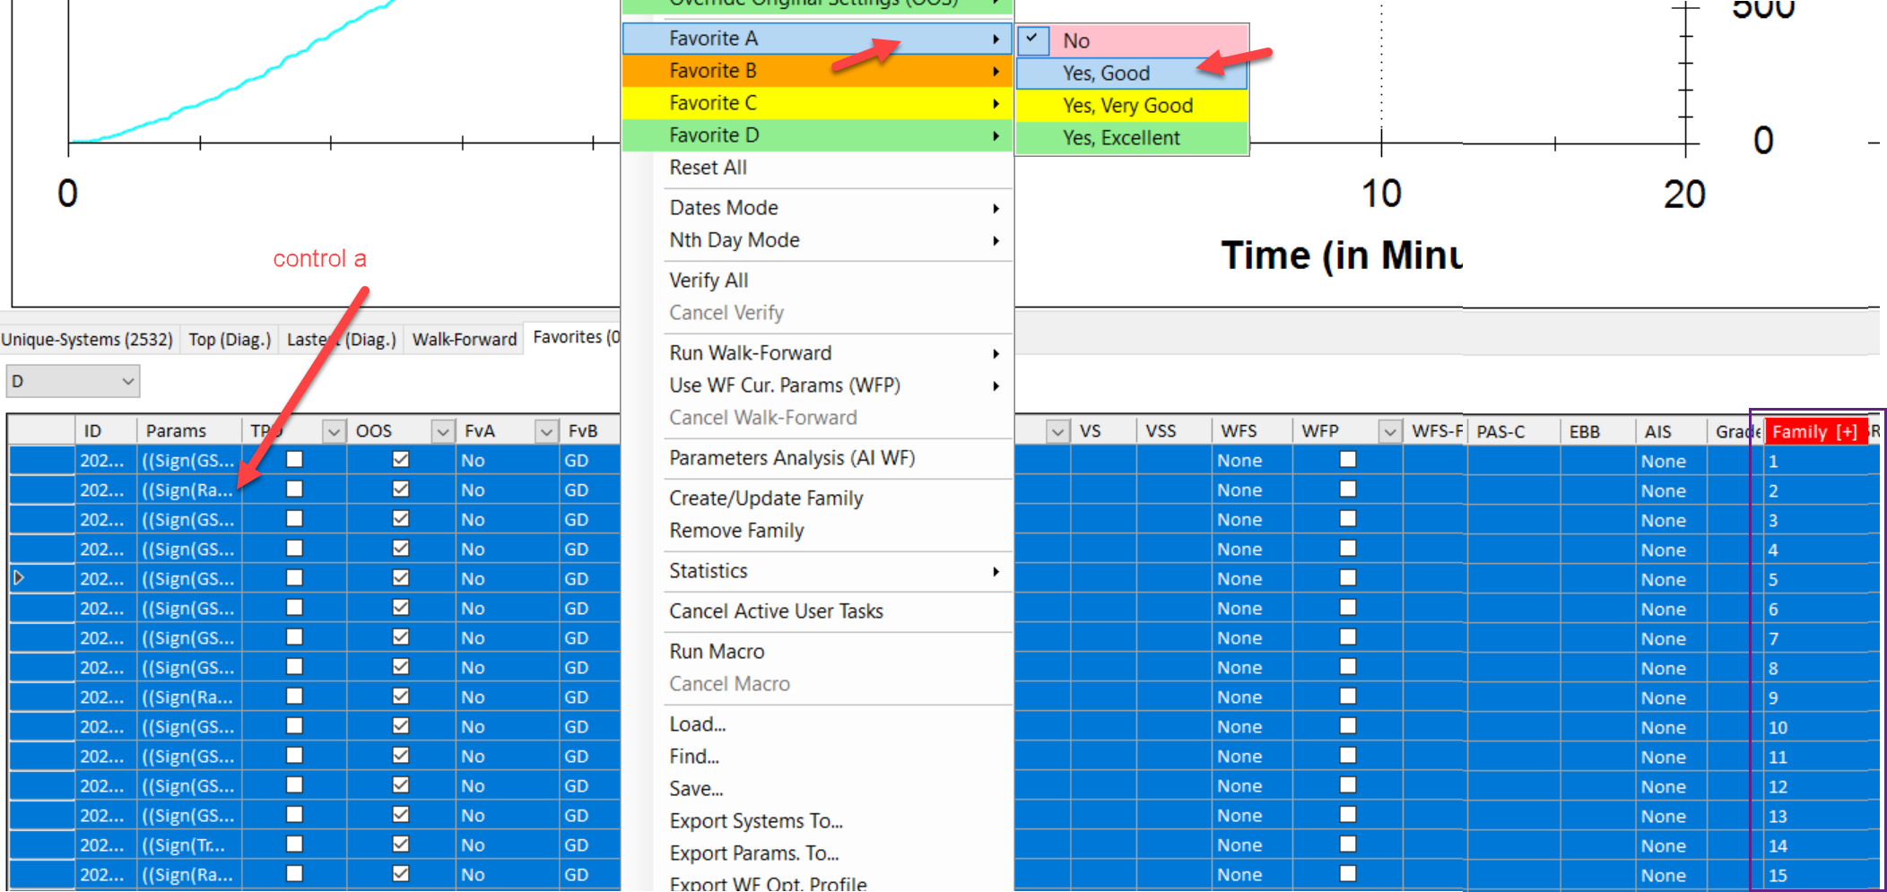Click the red Family [+] column header
Screen dimensions: 1887x892
[x=1813, y=431]
